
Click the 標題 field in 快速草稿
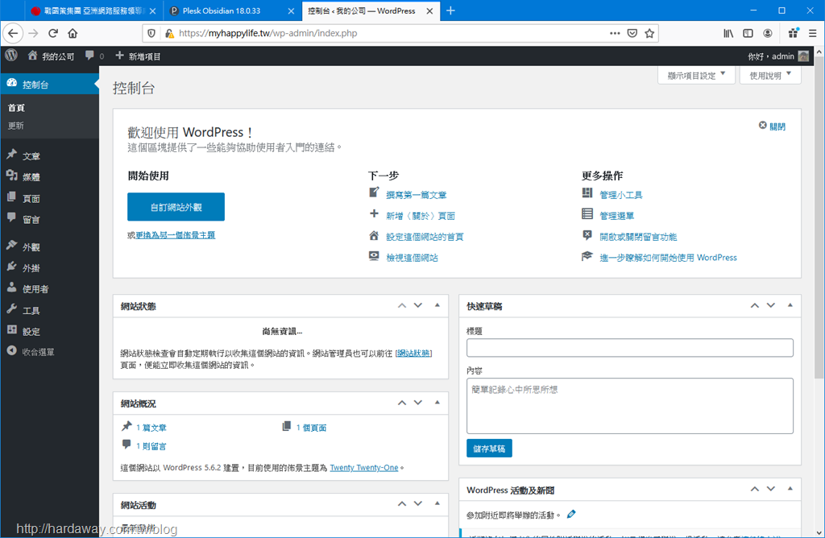[x=630, y=348]
